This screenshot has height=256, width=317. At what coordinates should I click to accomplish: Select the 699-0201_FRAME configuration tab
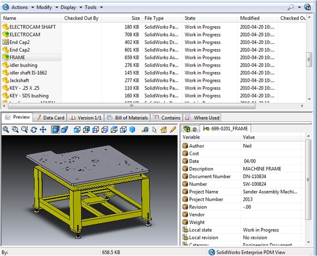click(226, 128)
